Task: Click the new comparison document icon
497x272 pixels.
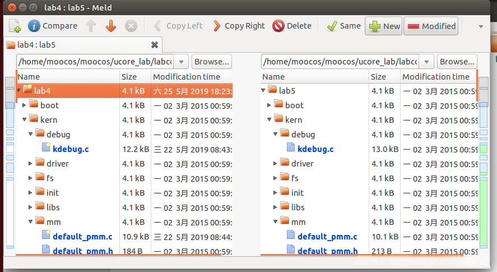Action: [15, 26]
